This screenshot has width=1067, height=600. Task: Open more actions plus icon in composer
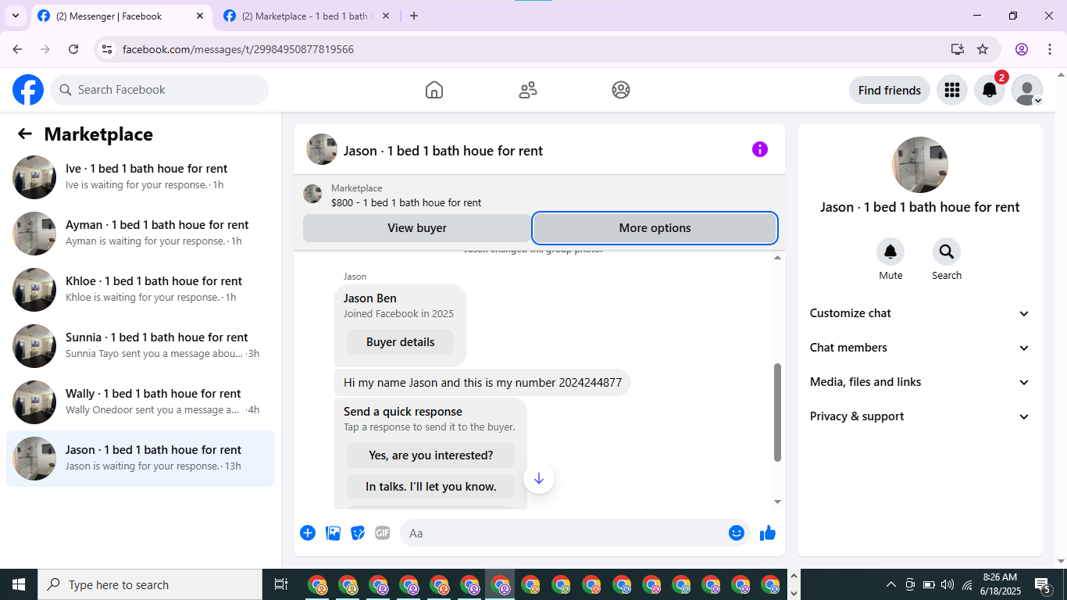(308, 533)
